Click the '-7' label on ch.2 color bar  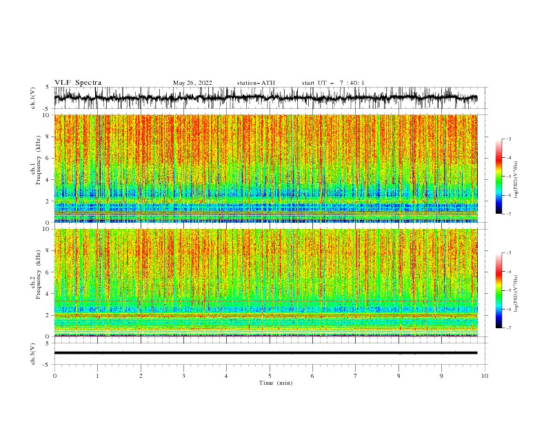(508, 328)
